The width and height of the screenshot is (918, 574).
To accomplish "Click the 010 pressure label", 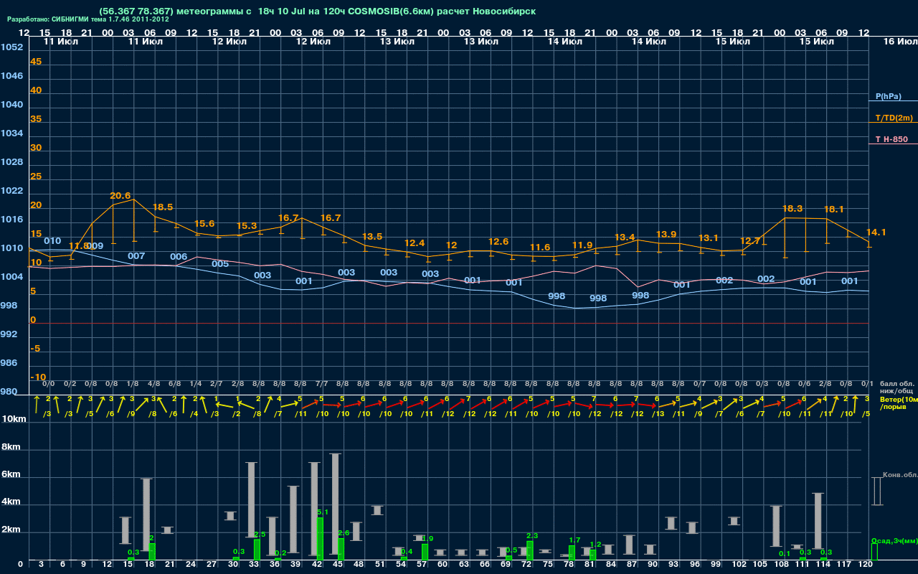I will tap(52, 241).
